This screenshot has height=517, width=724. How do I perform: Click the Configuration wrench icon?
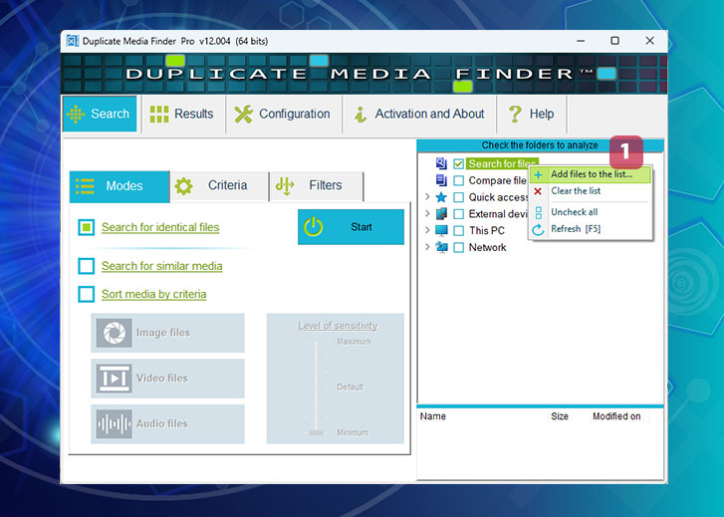click(243, 115)
